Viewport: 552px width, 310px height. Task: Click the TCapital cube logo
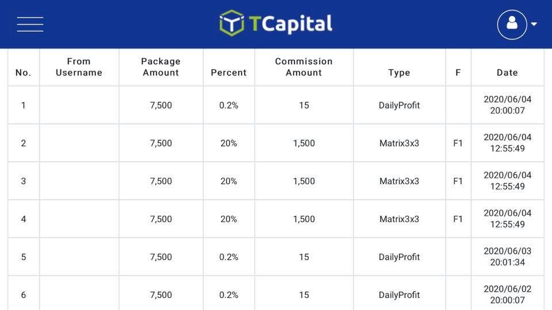coord(232,24)
